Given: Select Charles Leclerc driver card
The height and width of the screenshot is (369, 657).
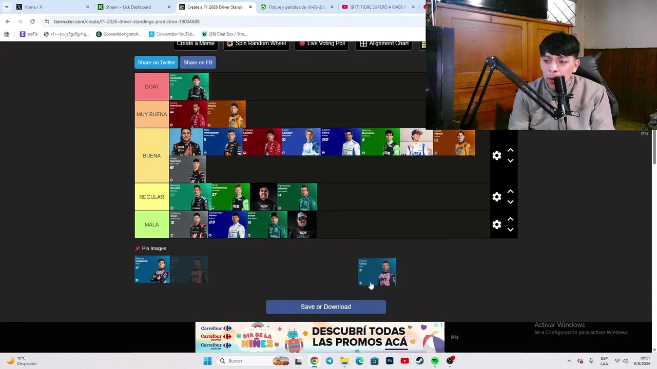Looking at the screenshot, I should 262,142.
